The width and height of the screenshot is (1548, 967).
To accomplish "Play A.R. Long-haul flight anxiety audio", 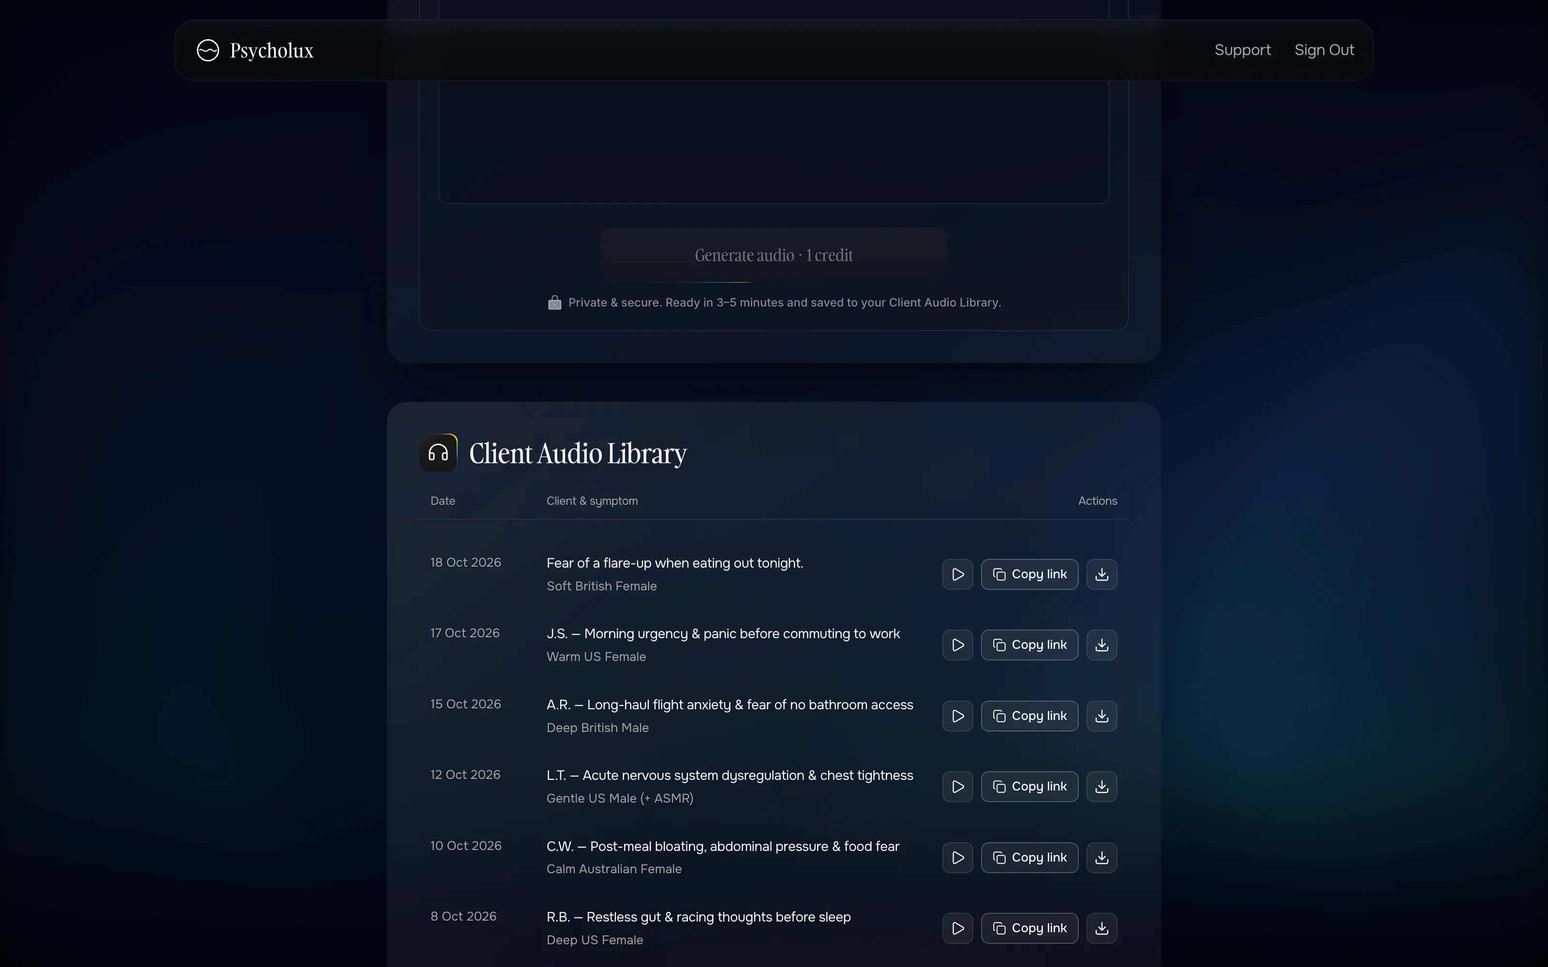I will (x=957, y=716).
